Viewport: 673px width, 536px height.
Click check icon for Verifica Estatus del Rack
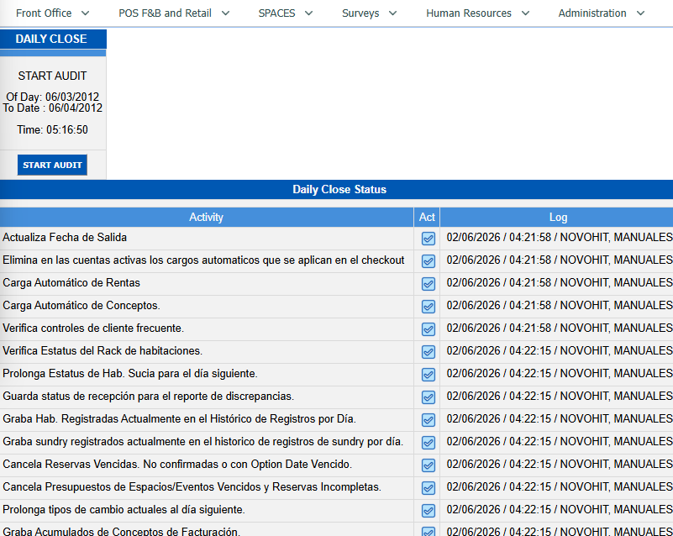point(428,352)
